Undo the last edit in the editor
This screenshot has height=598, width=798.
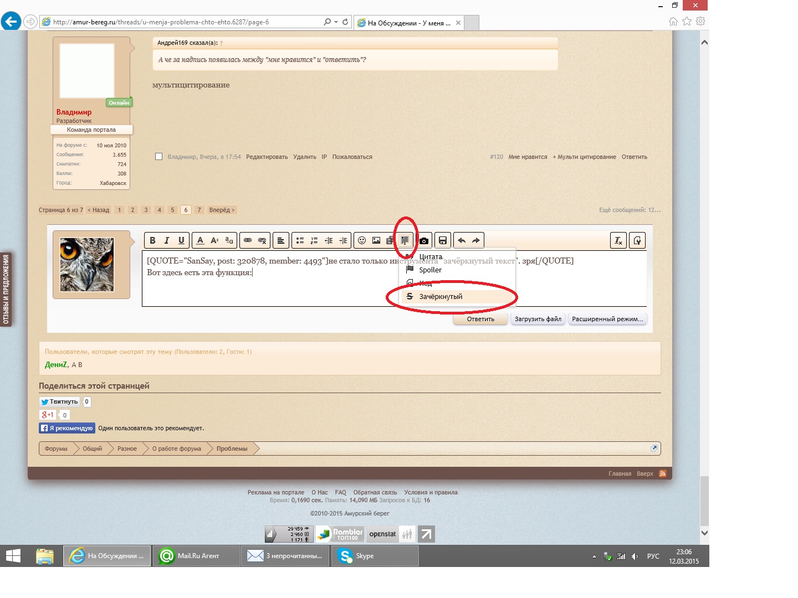pos(462,240)
